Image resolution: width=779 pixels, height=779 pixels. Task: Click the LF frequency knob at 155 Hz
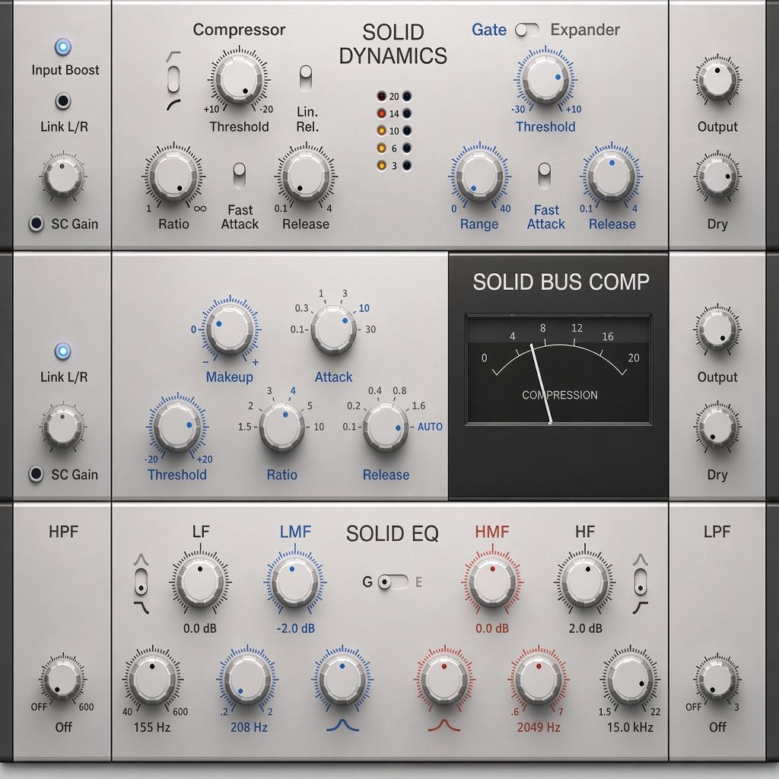click(152, 679)
